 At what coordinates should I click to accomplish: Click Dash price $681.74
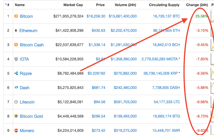[98, 88]
